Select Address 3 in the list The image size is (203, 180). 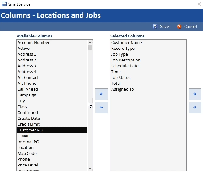pos(52,66)
